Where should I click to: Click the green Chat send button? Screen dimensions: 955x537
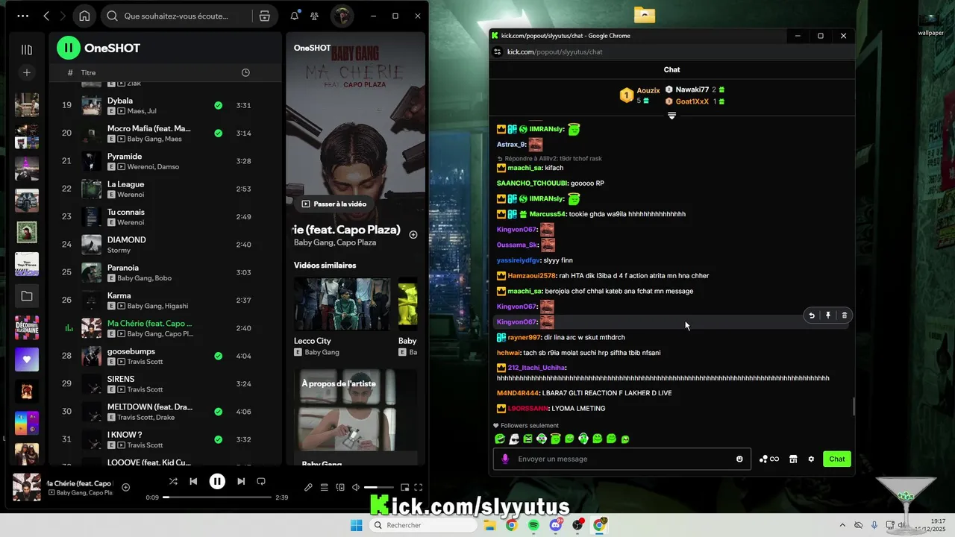click(836, 459)
